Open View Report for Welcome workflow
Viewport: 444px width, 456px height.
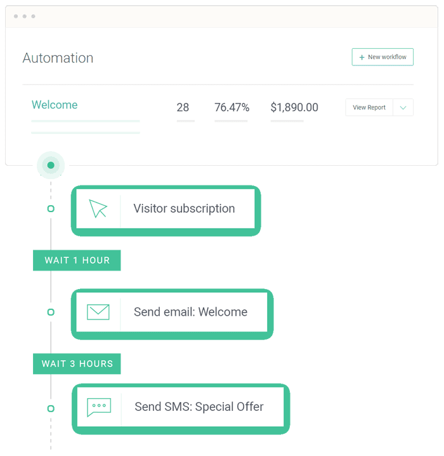coord(369,107)
